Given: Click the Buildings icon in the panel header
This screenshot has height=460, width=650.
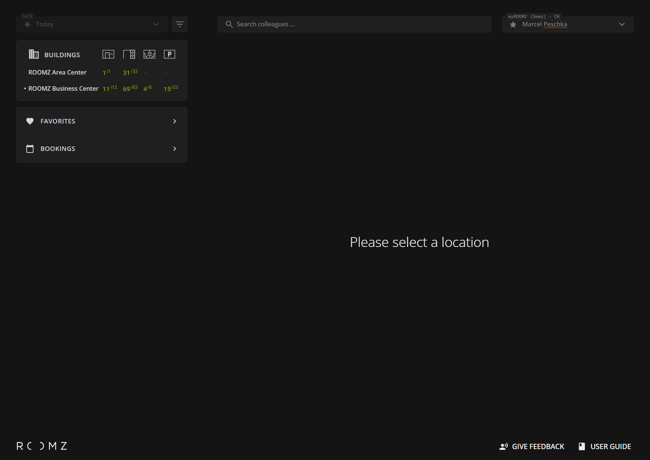Looking at the screenshot, I should [34, 55].
